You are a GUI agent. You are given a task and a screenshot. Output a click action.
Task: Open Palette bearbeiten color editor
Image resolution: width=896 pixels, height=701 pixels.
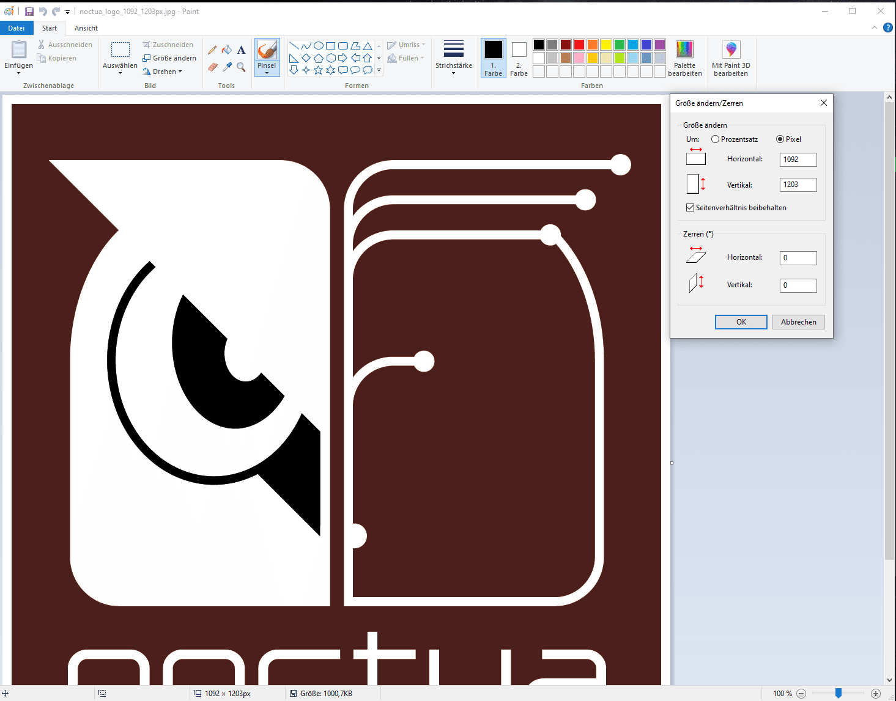pyautogui.click(x=684, y=57)
